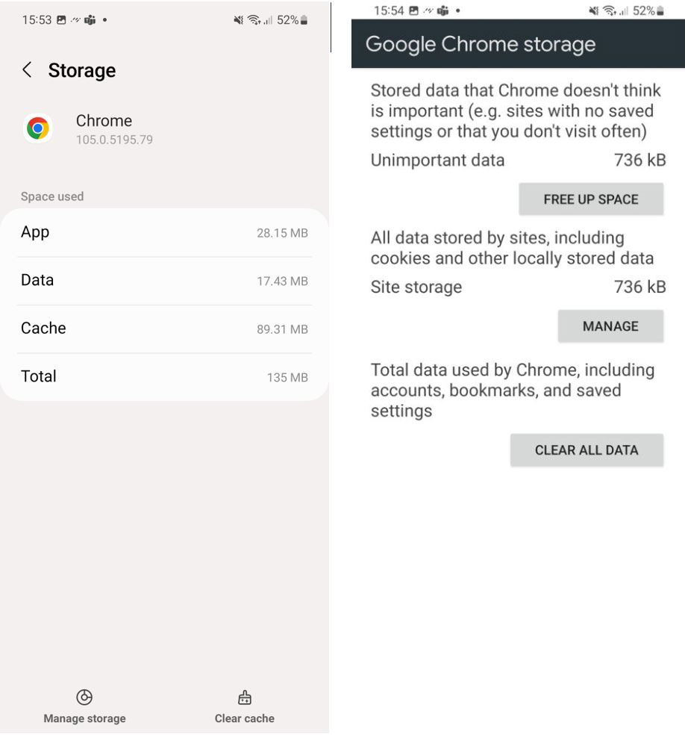685x737 pixels.
Task: Select the Data 17.43 MB row
Action: point(164,281)
